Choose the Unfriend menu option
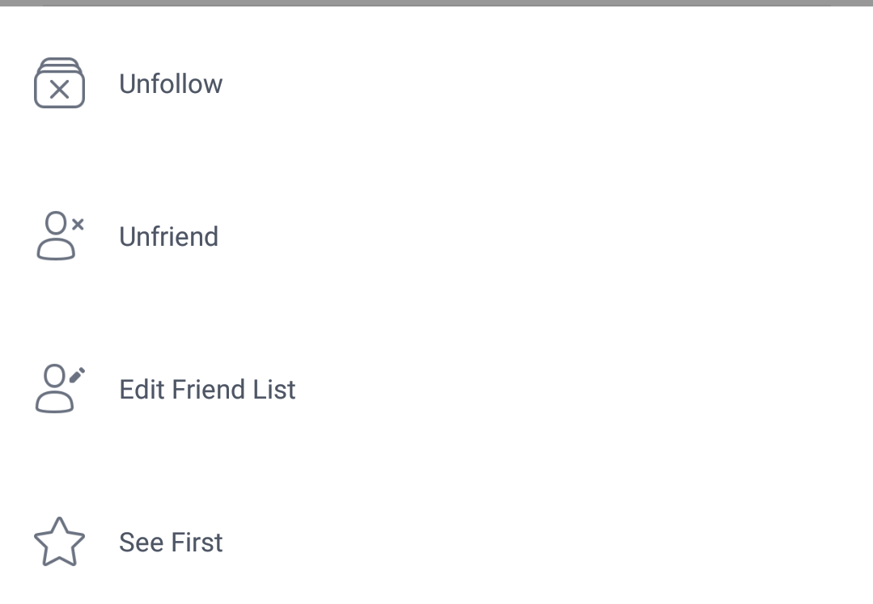This screenshot has width=873, height=604. tap(168, 236)
